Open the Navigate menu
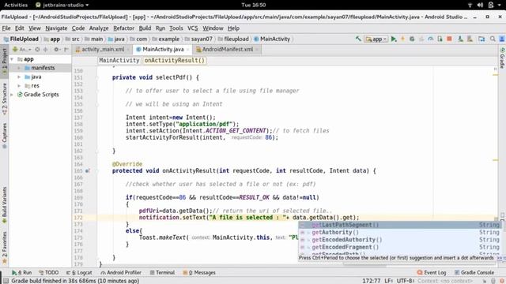This screenshot has height=284, width=506. 56,28
